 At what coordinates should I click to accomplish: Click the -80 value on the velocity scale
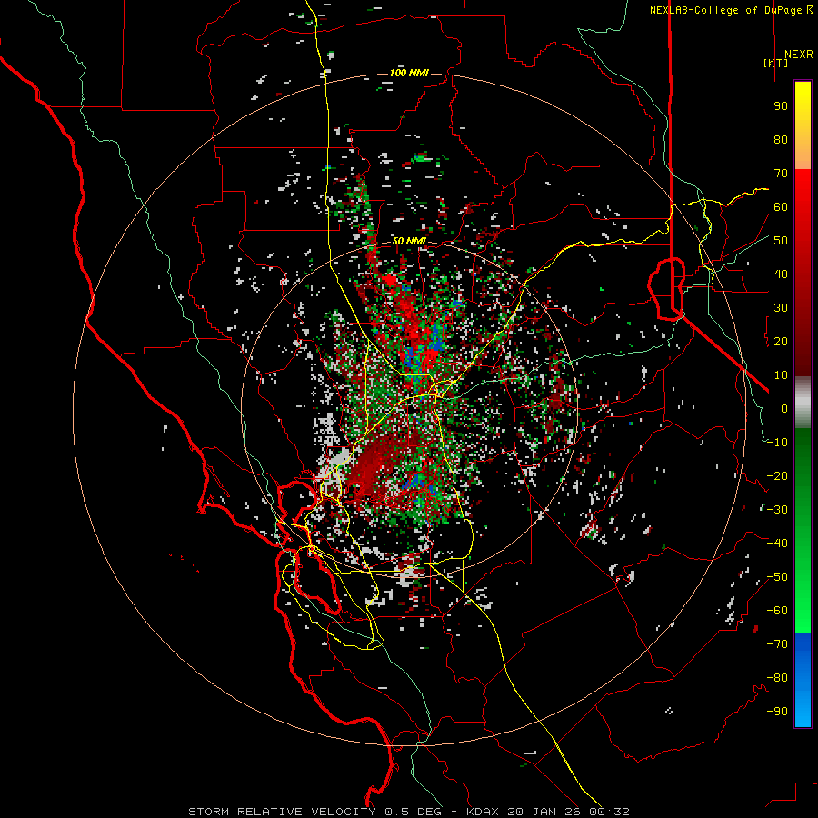point(777,678)
